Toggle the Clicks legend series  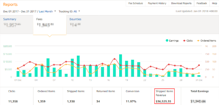point(188,41)
